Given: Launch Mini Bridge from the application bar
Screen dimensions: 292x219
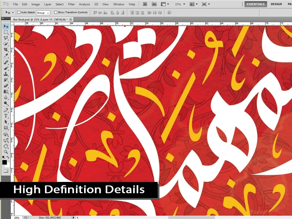Looking at the screenshot, I should tap(154, 4).
